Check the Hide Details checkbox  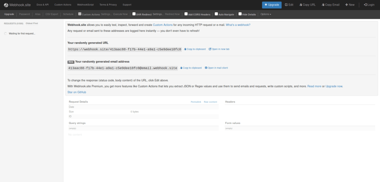[240, 14]
